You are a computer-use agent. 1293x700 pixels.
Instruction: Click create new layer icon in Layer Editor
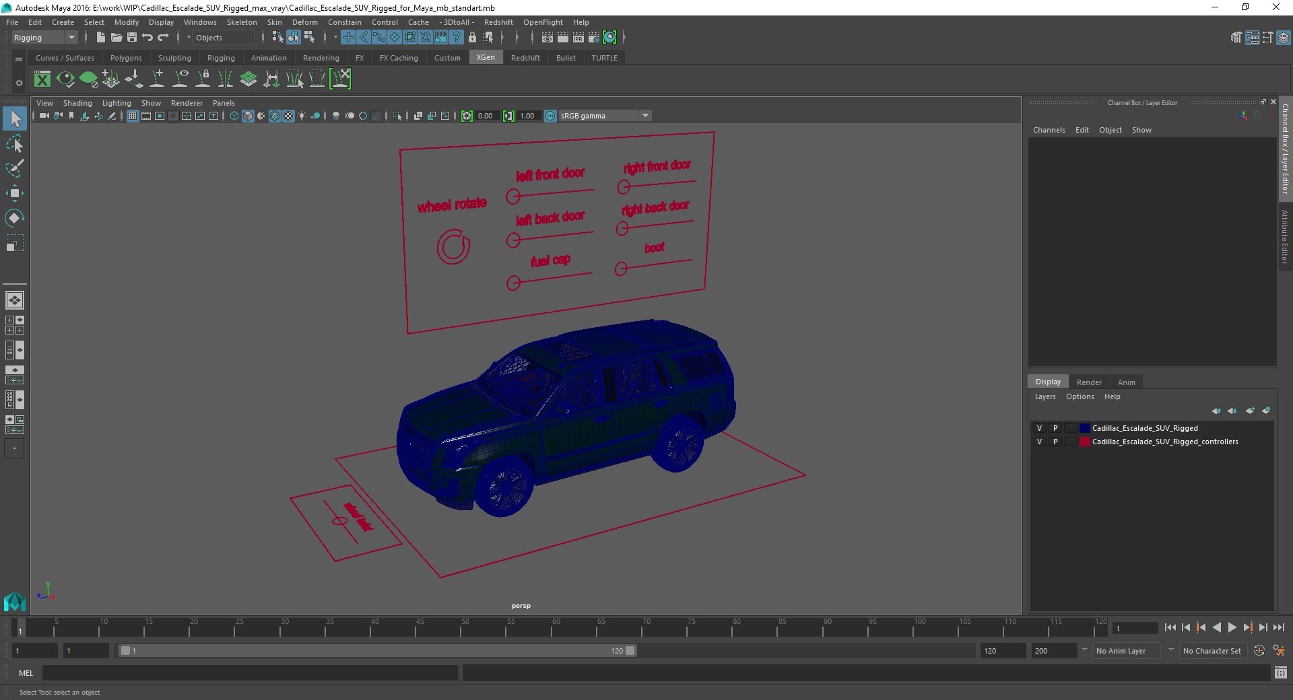pyautogui.click(x=1251, y=411)
